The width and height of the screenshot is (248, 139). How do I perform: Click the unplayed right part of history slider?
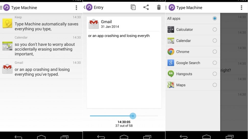(147, 116)
